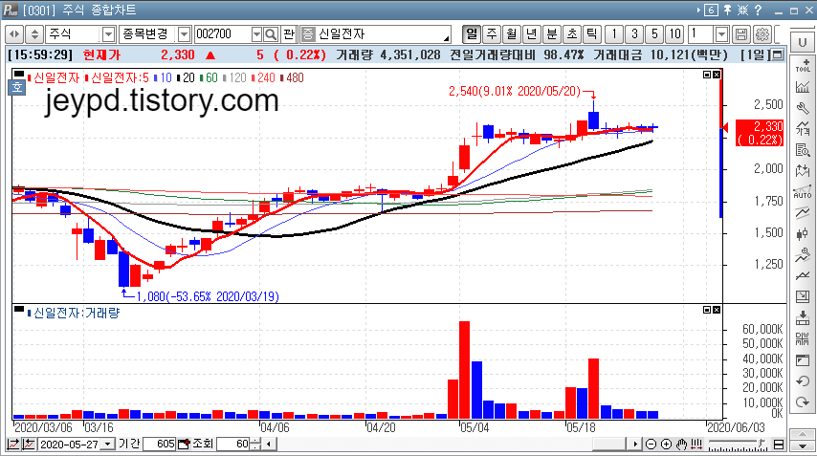Select the 초 second chart period
This screenshot has width=817, height=456.
click(x=571, y=34)
